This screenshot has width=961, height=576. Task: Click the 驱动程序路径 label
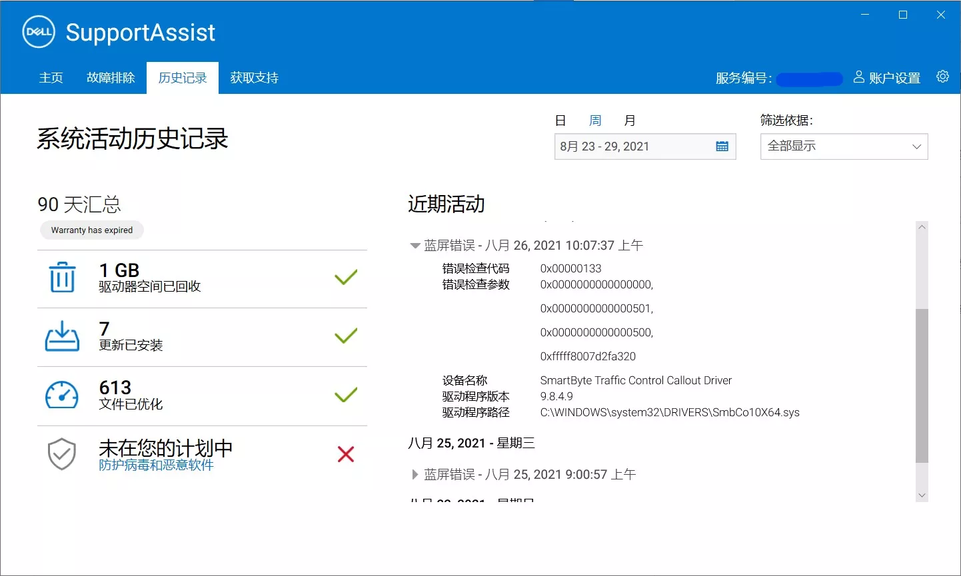[476, 412]
